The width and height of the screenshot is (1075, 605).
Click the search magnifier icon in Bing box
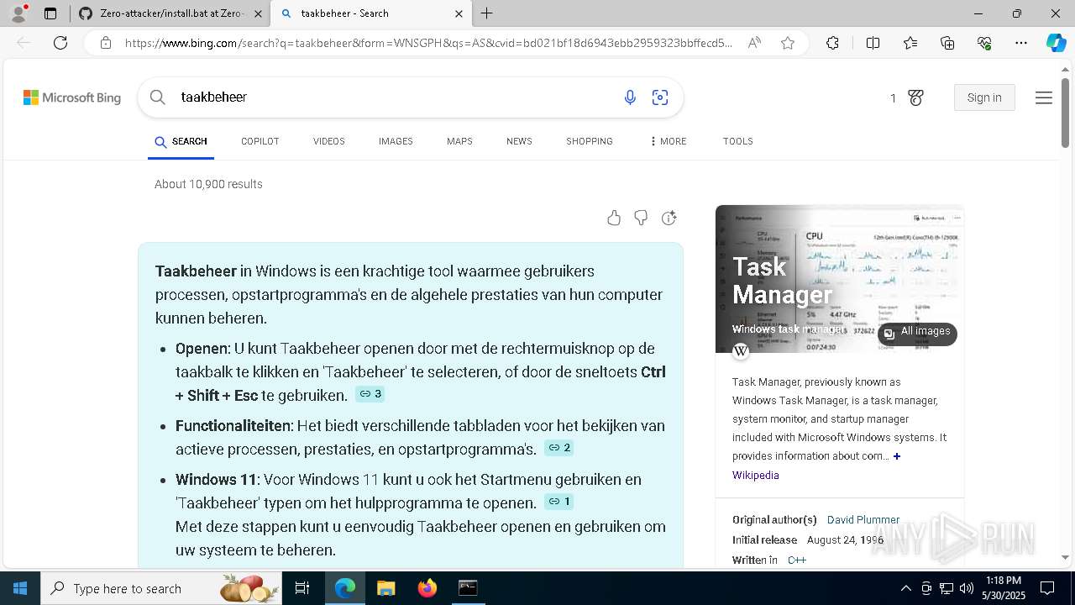(157, 97)
